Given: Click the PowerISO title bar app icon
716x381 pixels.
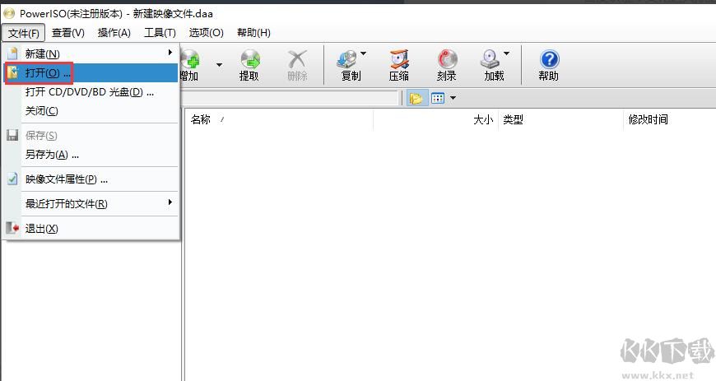Looking at the screenshot, I should click(9, 13).
